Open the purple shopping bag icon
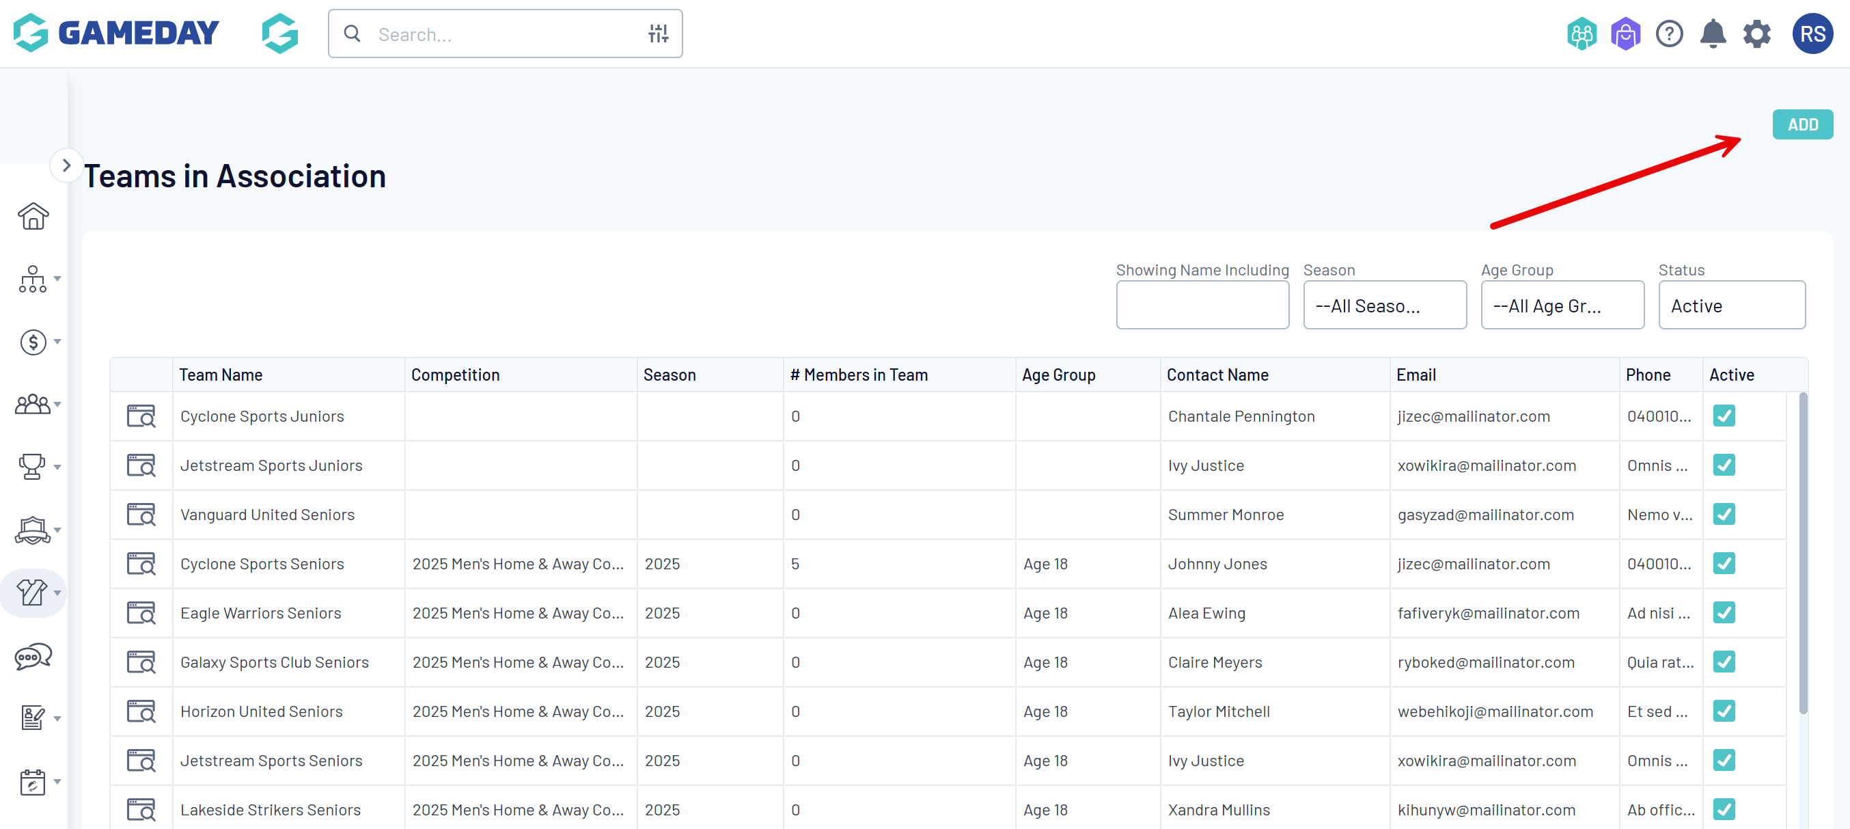This screenshot has height=829, width=1850. pos(1625,33)
